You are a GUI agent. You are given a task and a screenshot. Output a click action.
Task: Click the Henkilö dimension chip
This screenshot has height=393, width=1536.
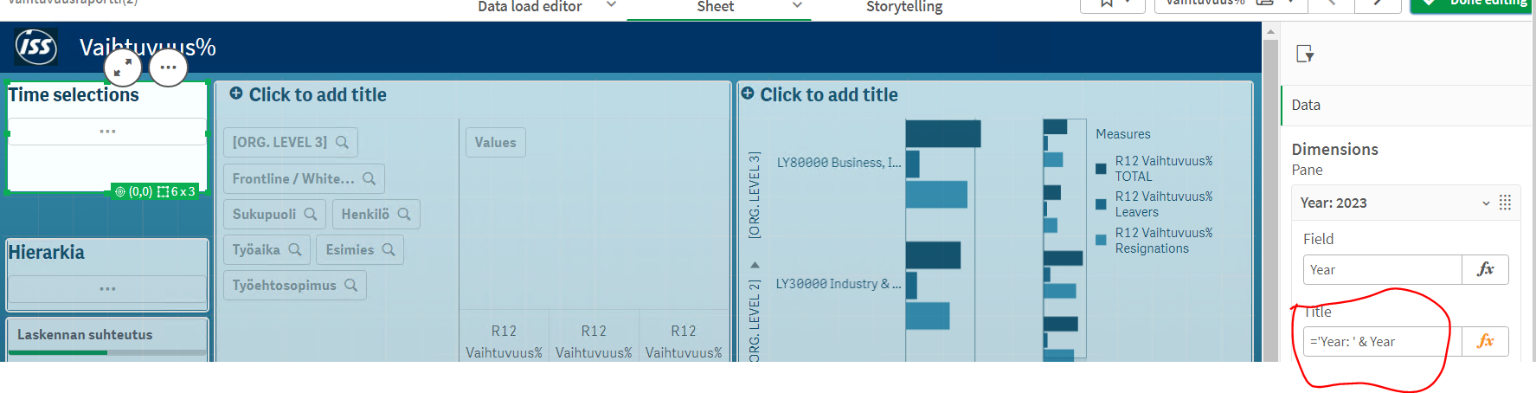[x=365, y=214]
